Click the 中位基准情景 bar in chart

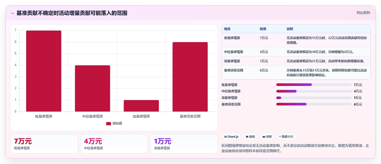tap(92, 88)
